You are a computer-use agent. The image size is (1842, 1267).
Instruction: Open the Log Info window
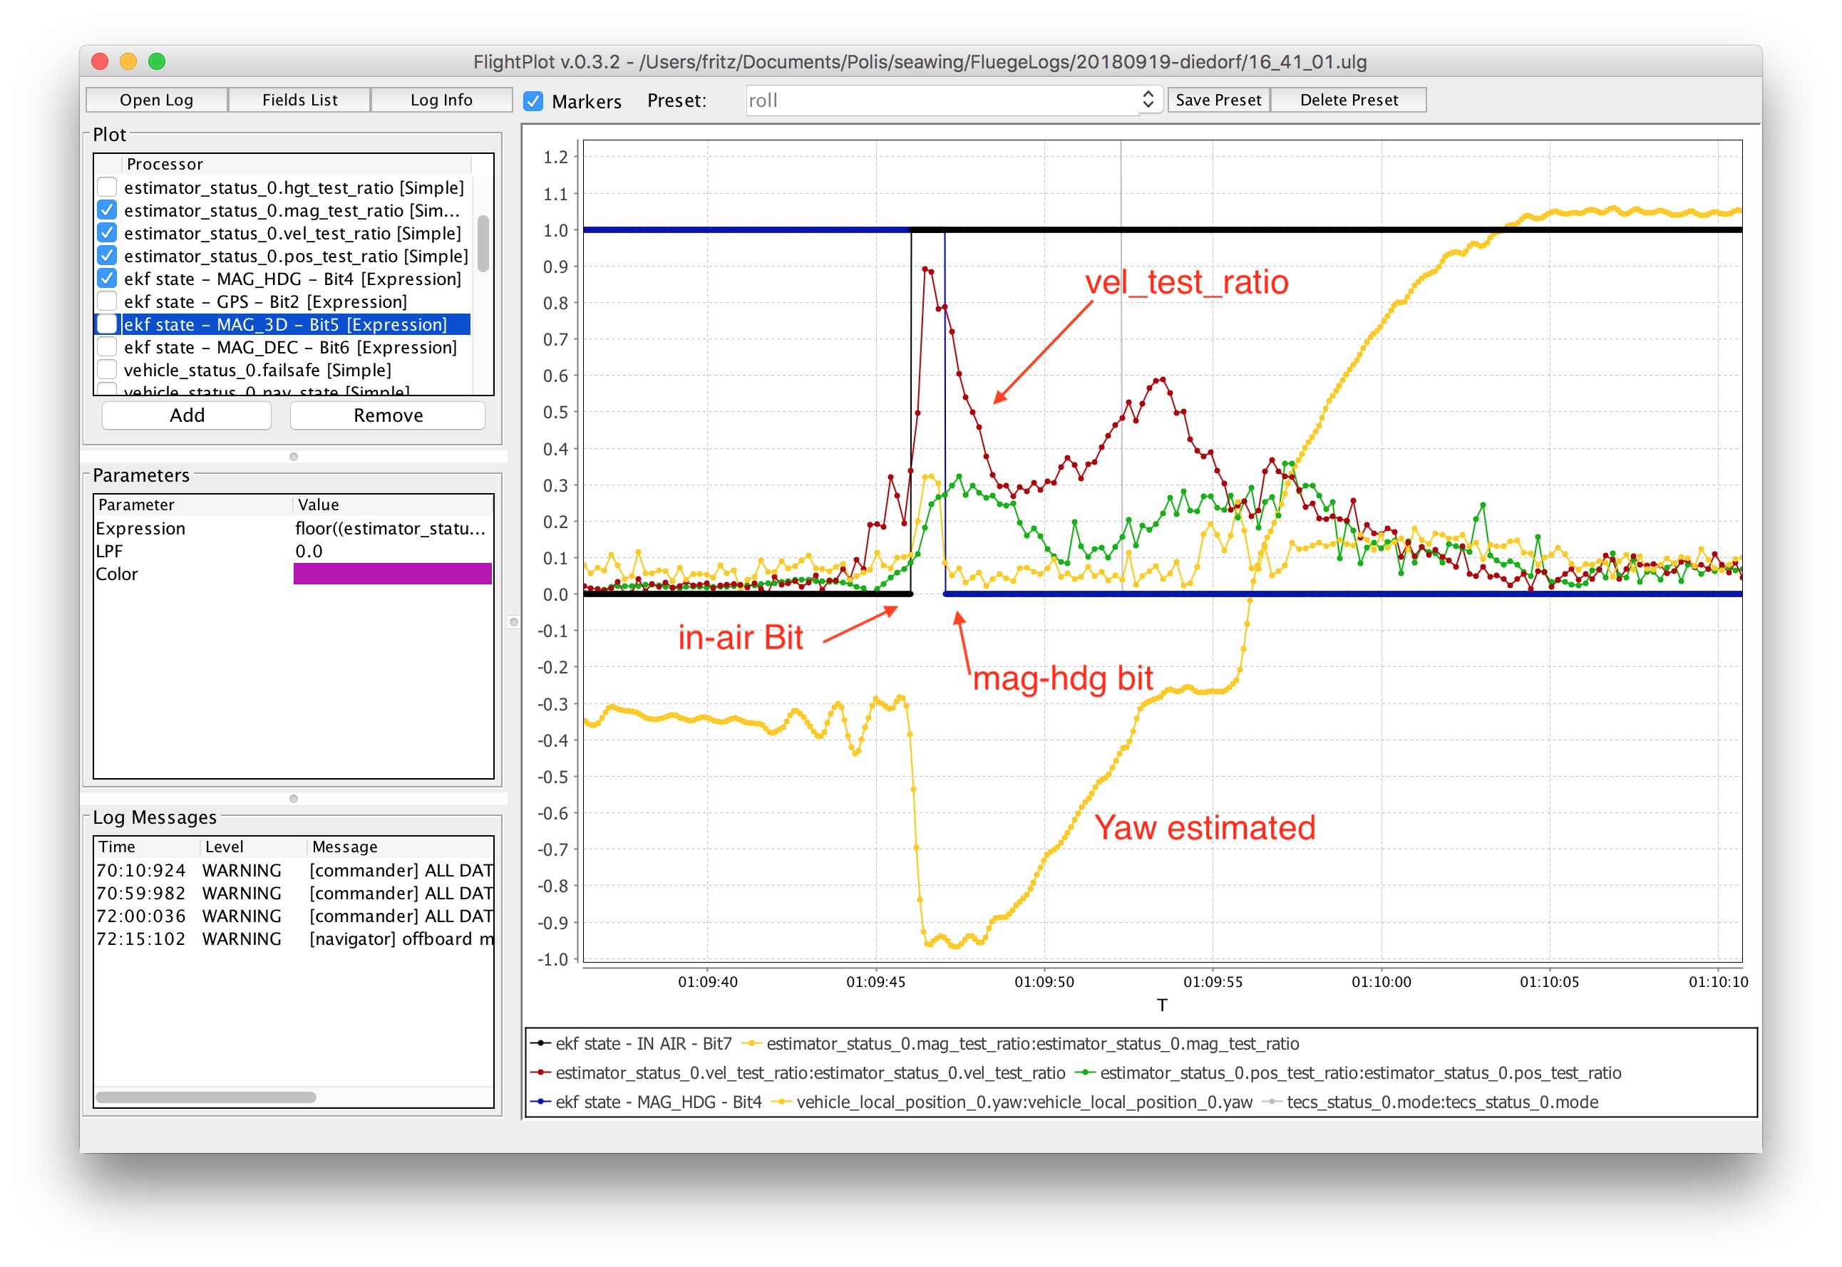441,100
